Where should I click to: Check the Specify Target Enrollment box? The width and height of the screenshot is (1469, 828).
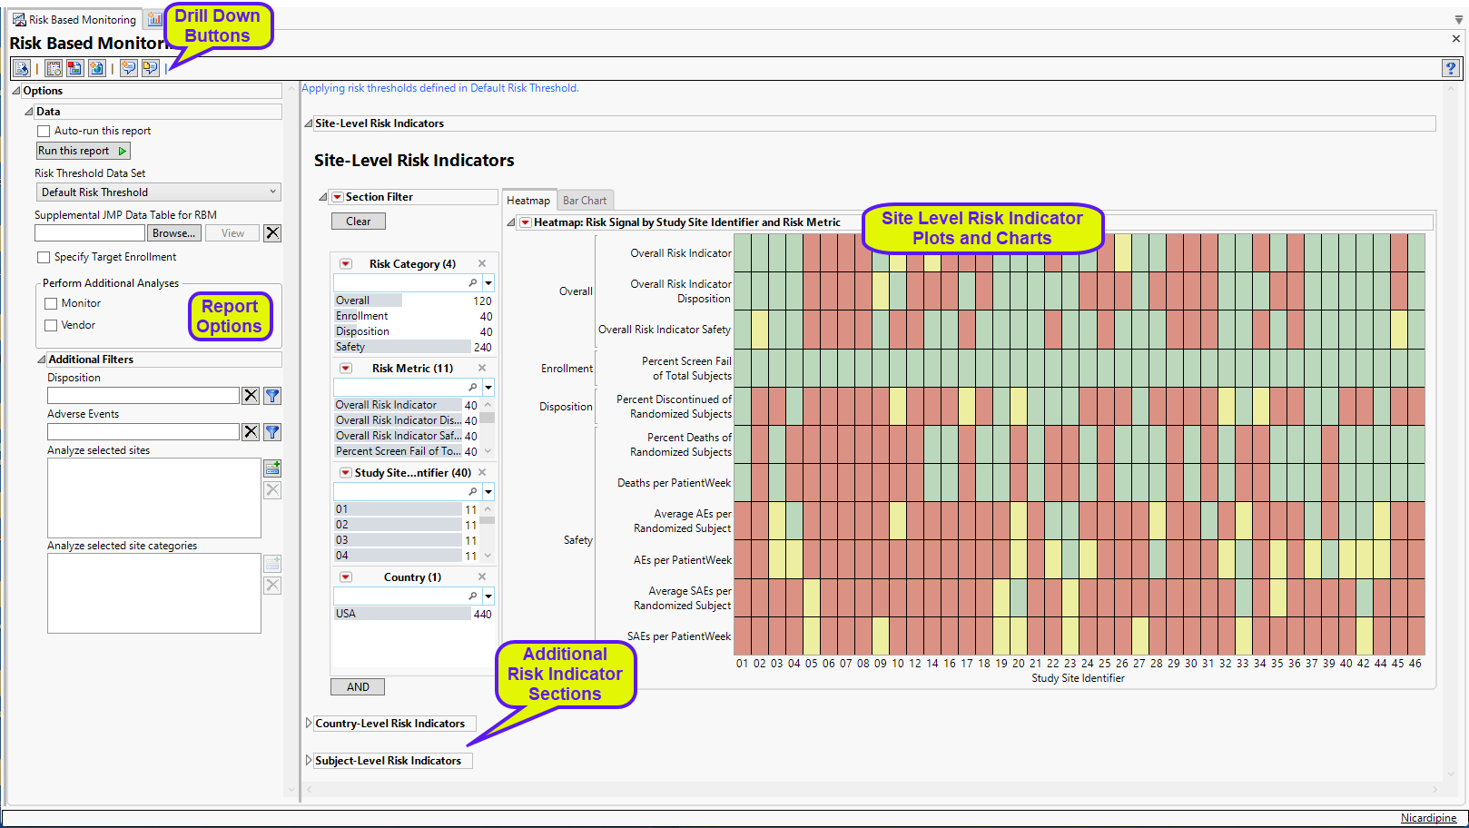click(x=44, y=257)
